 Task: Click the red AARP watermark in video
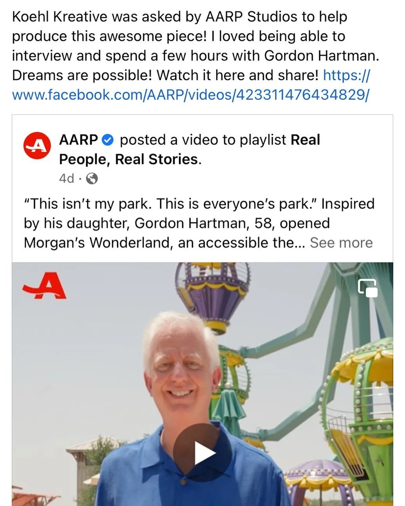click(x=44, y=287)
